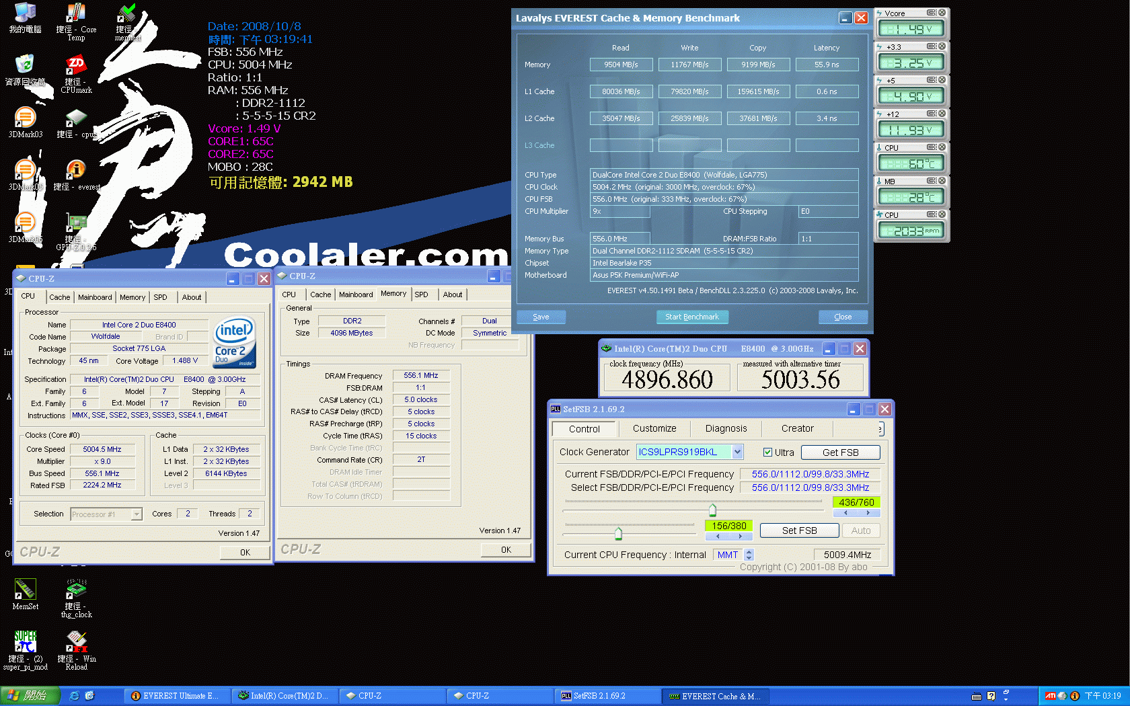Open the thg_clock desktop shortcut

point(76,598)
